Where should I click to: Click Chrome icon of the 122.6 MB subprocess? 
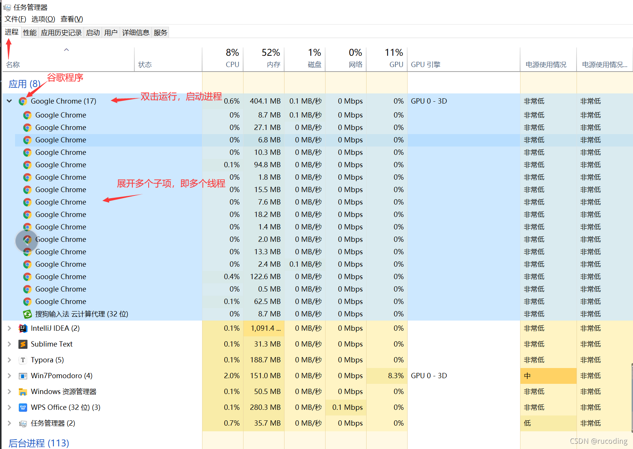point(27,276)
